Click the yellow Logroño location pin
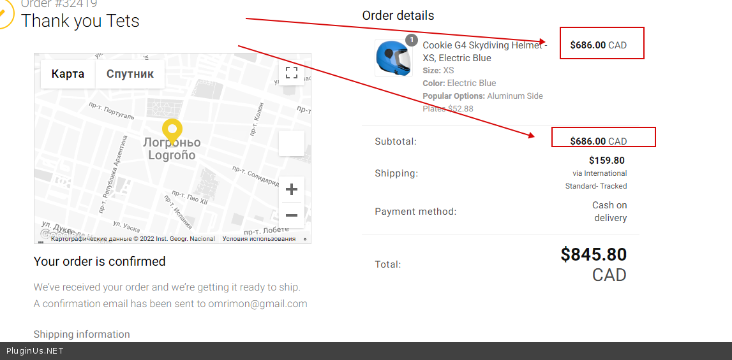The image size is (732, 360). point(172,130)
